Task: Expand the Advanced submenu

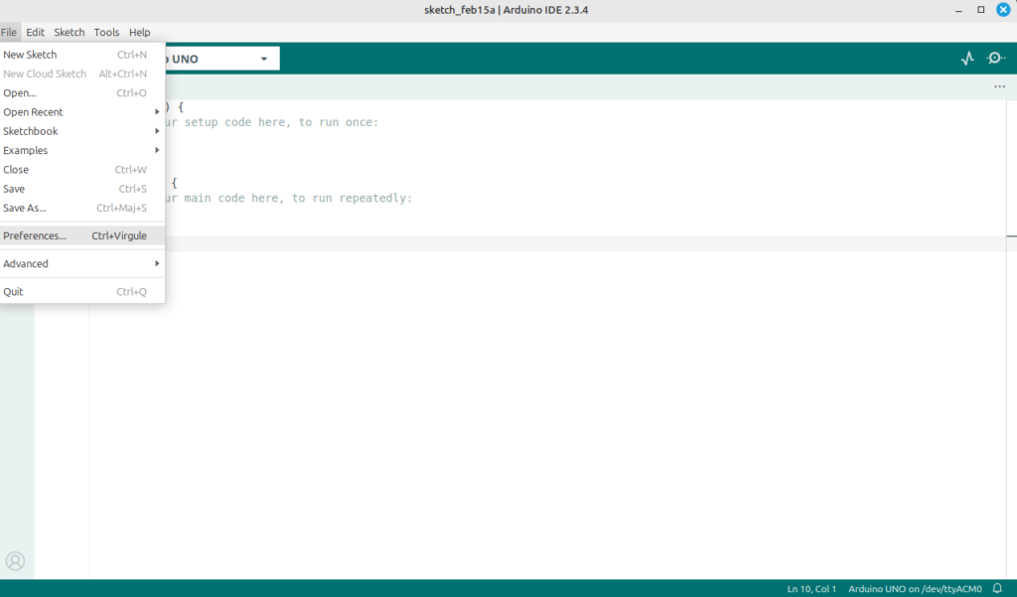Action: [x=82, y=263]
